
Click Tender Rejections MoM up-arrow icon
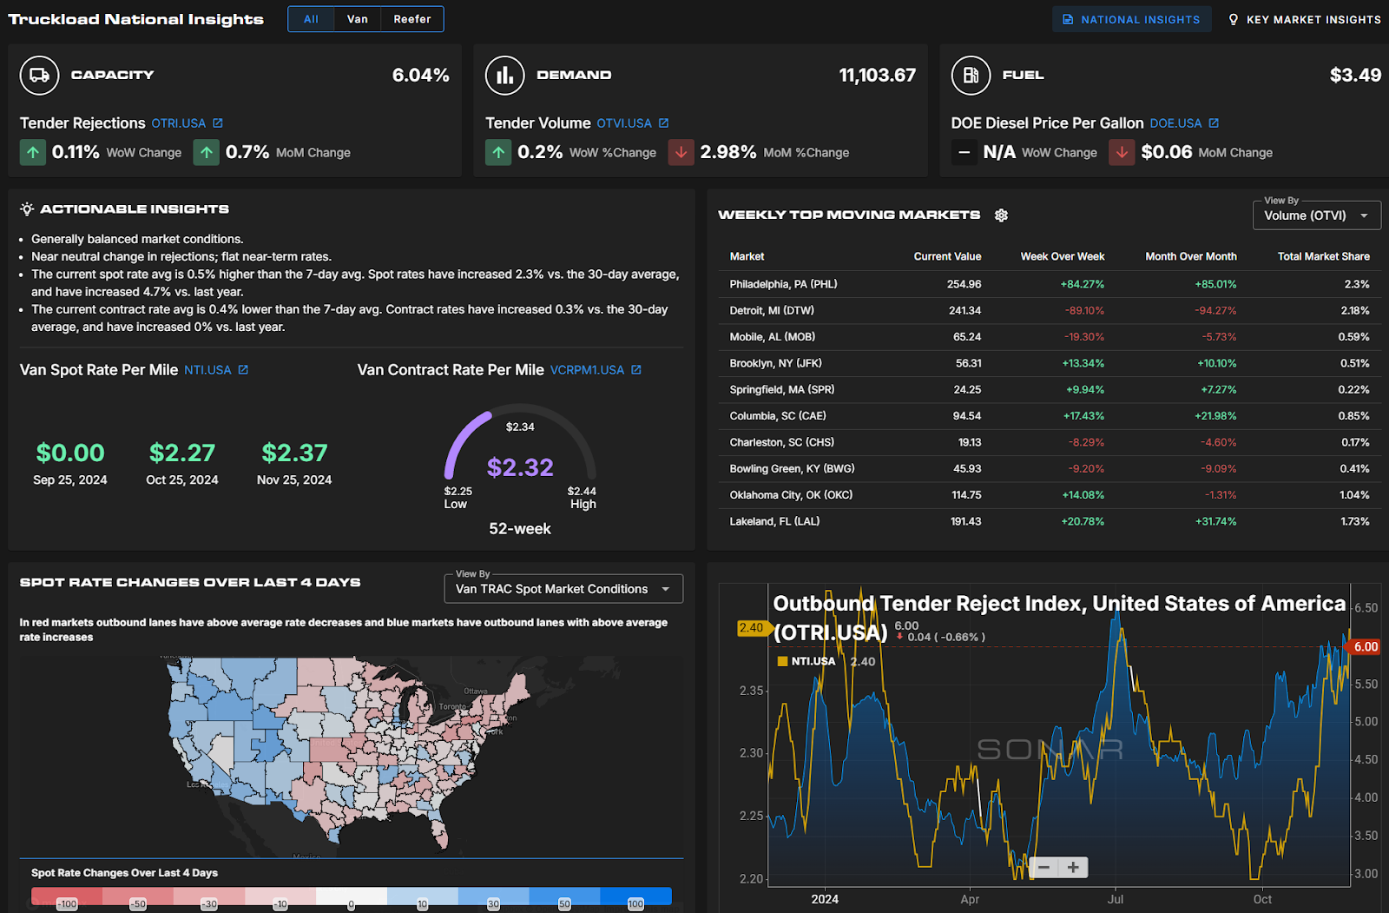click(207, 153)
